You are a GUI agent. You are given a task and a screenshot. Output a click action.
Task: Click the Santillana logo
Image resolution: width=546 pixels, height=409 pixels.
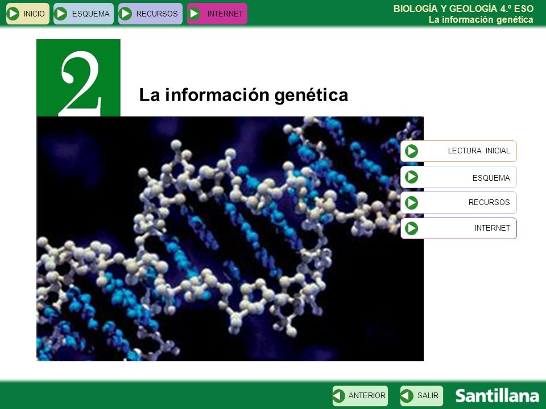click(497, 396)
